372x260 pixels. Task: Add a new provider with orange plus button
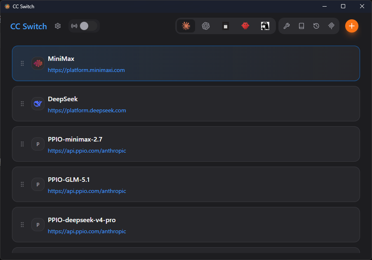352,26
